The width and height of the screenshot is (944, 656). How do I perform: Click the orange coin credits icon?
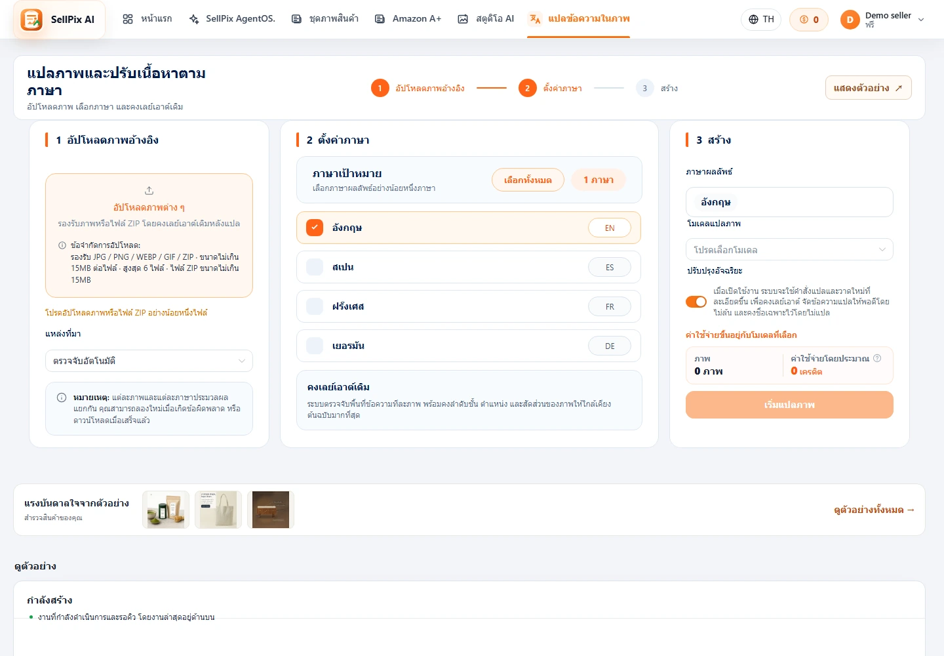pos(804,20)
